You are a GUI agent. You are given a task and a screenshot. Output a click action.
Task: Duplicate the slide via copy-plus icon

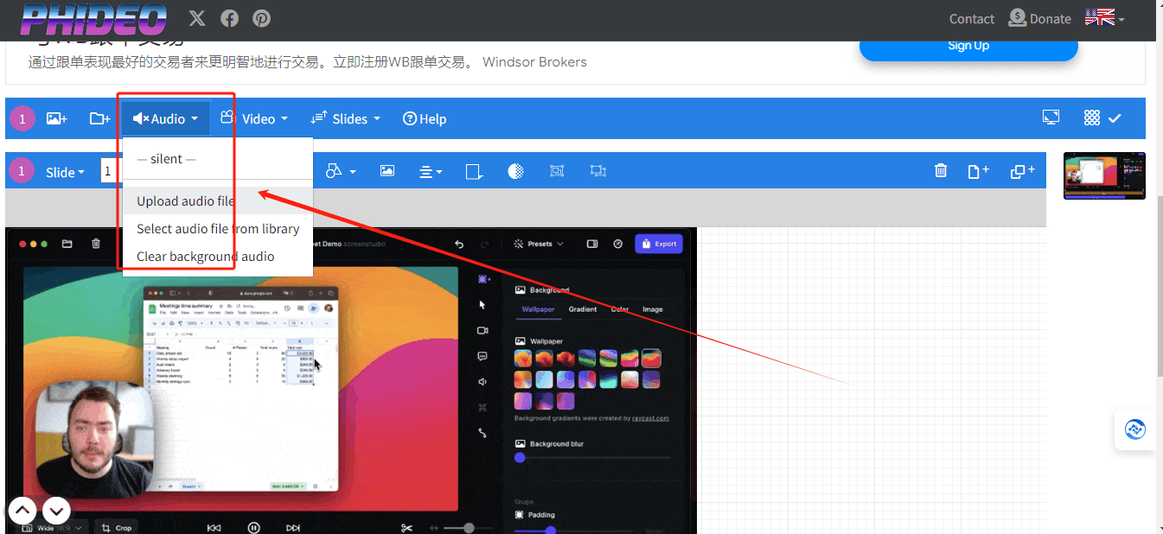pyautogui.click(x=1022, y=170)
